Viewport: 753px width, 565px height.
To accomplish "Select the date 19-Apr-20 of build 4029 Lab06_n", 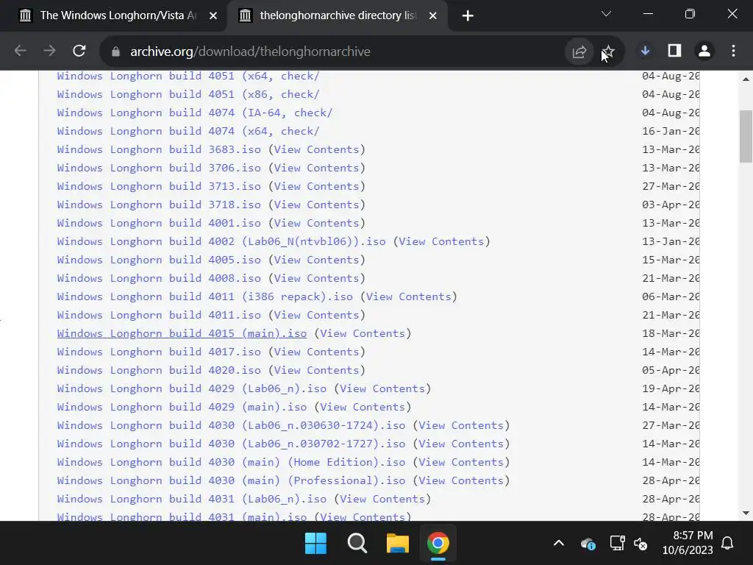I will (671, 388).
